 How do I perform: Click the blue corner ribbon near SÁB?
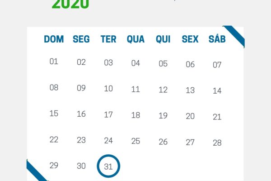(x=235, y=35)
